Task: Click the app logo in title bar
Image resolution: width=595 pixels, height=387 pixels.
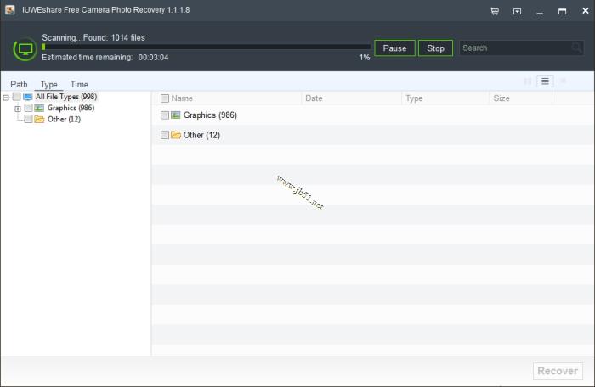Action: pos(10,10)
